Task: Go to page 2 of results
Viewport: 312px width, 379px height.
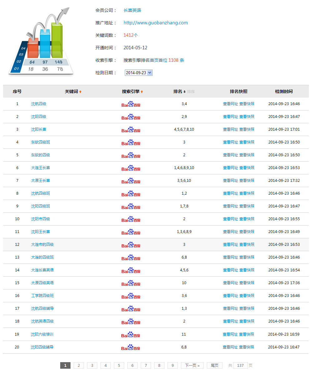Action: pyautogui.click(x=79, y=366)
